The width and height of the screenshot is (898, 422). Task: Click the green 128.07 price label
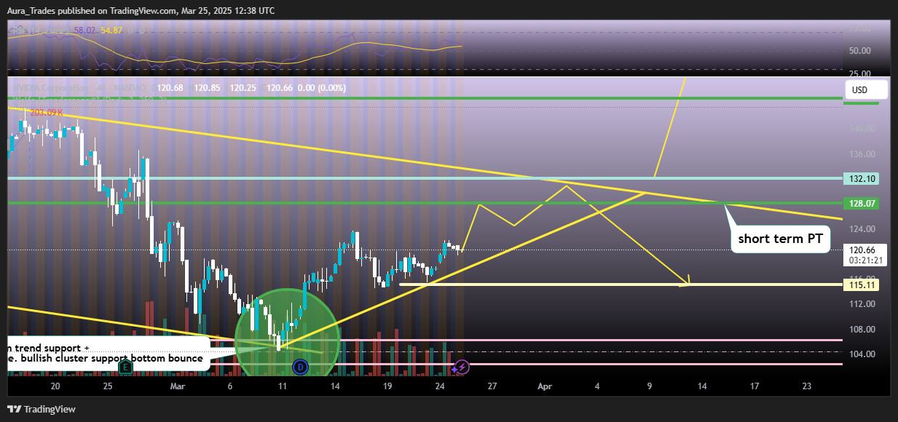coord(862,204)
